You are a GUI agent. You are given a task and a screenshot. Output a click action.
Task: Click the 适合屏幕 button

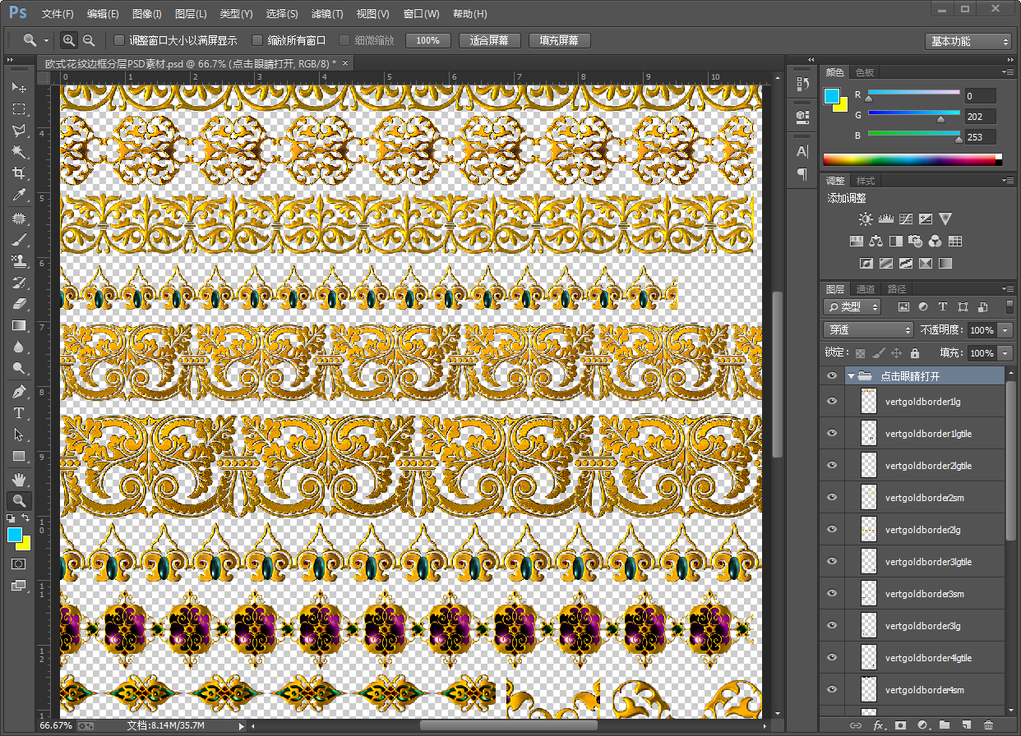488,40
